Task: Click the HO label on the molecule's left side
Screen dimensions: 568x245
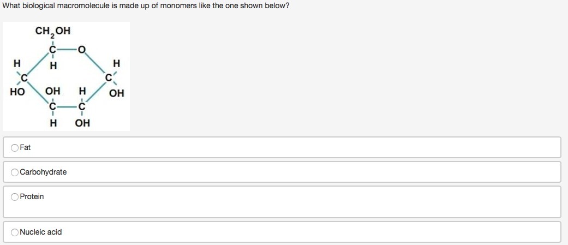Action: coord(17,92)
